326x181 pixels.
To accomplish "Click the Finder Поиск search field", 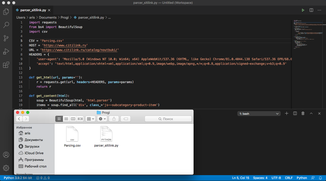I will 168,119.
